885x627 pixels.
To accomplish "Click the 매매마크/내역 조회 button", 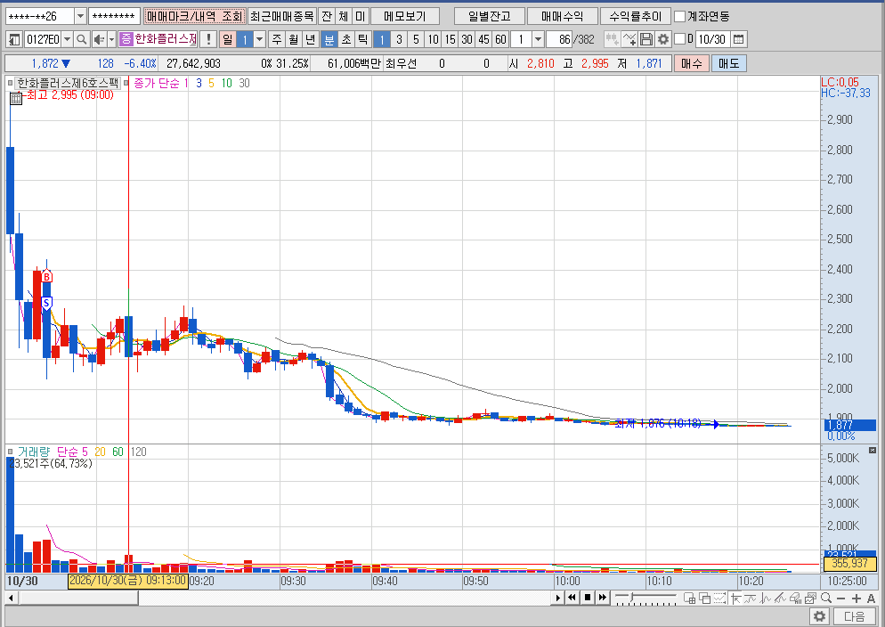I will 195,16.
